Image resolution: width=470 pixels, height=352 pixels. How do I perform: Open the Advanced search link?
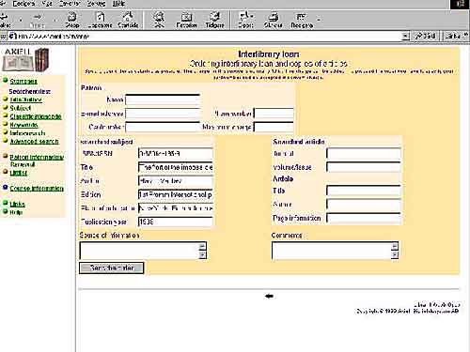34,142
